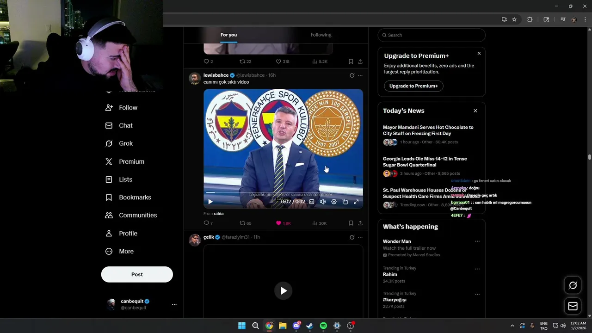Bookmark the lewisbahce post
The width and height of the screenshot is (592, 333).
pyautogui.click(x=351, y=223)
